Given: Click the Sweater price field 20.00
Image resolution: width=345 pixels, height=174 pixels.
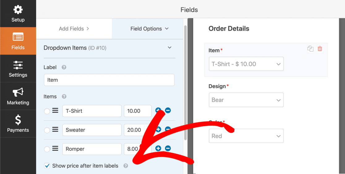Looking at the screenshot, I should tap(138, 130).
